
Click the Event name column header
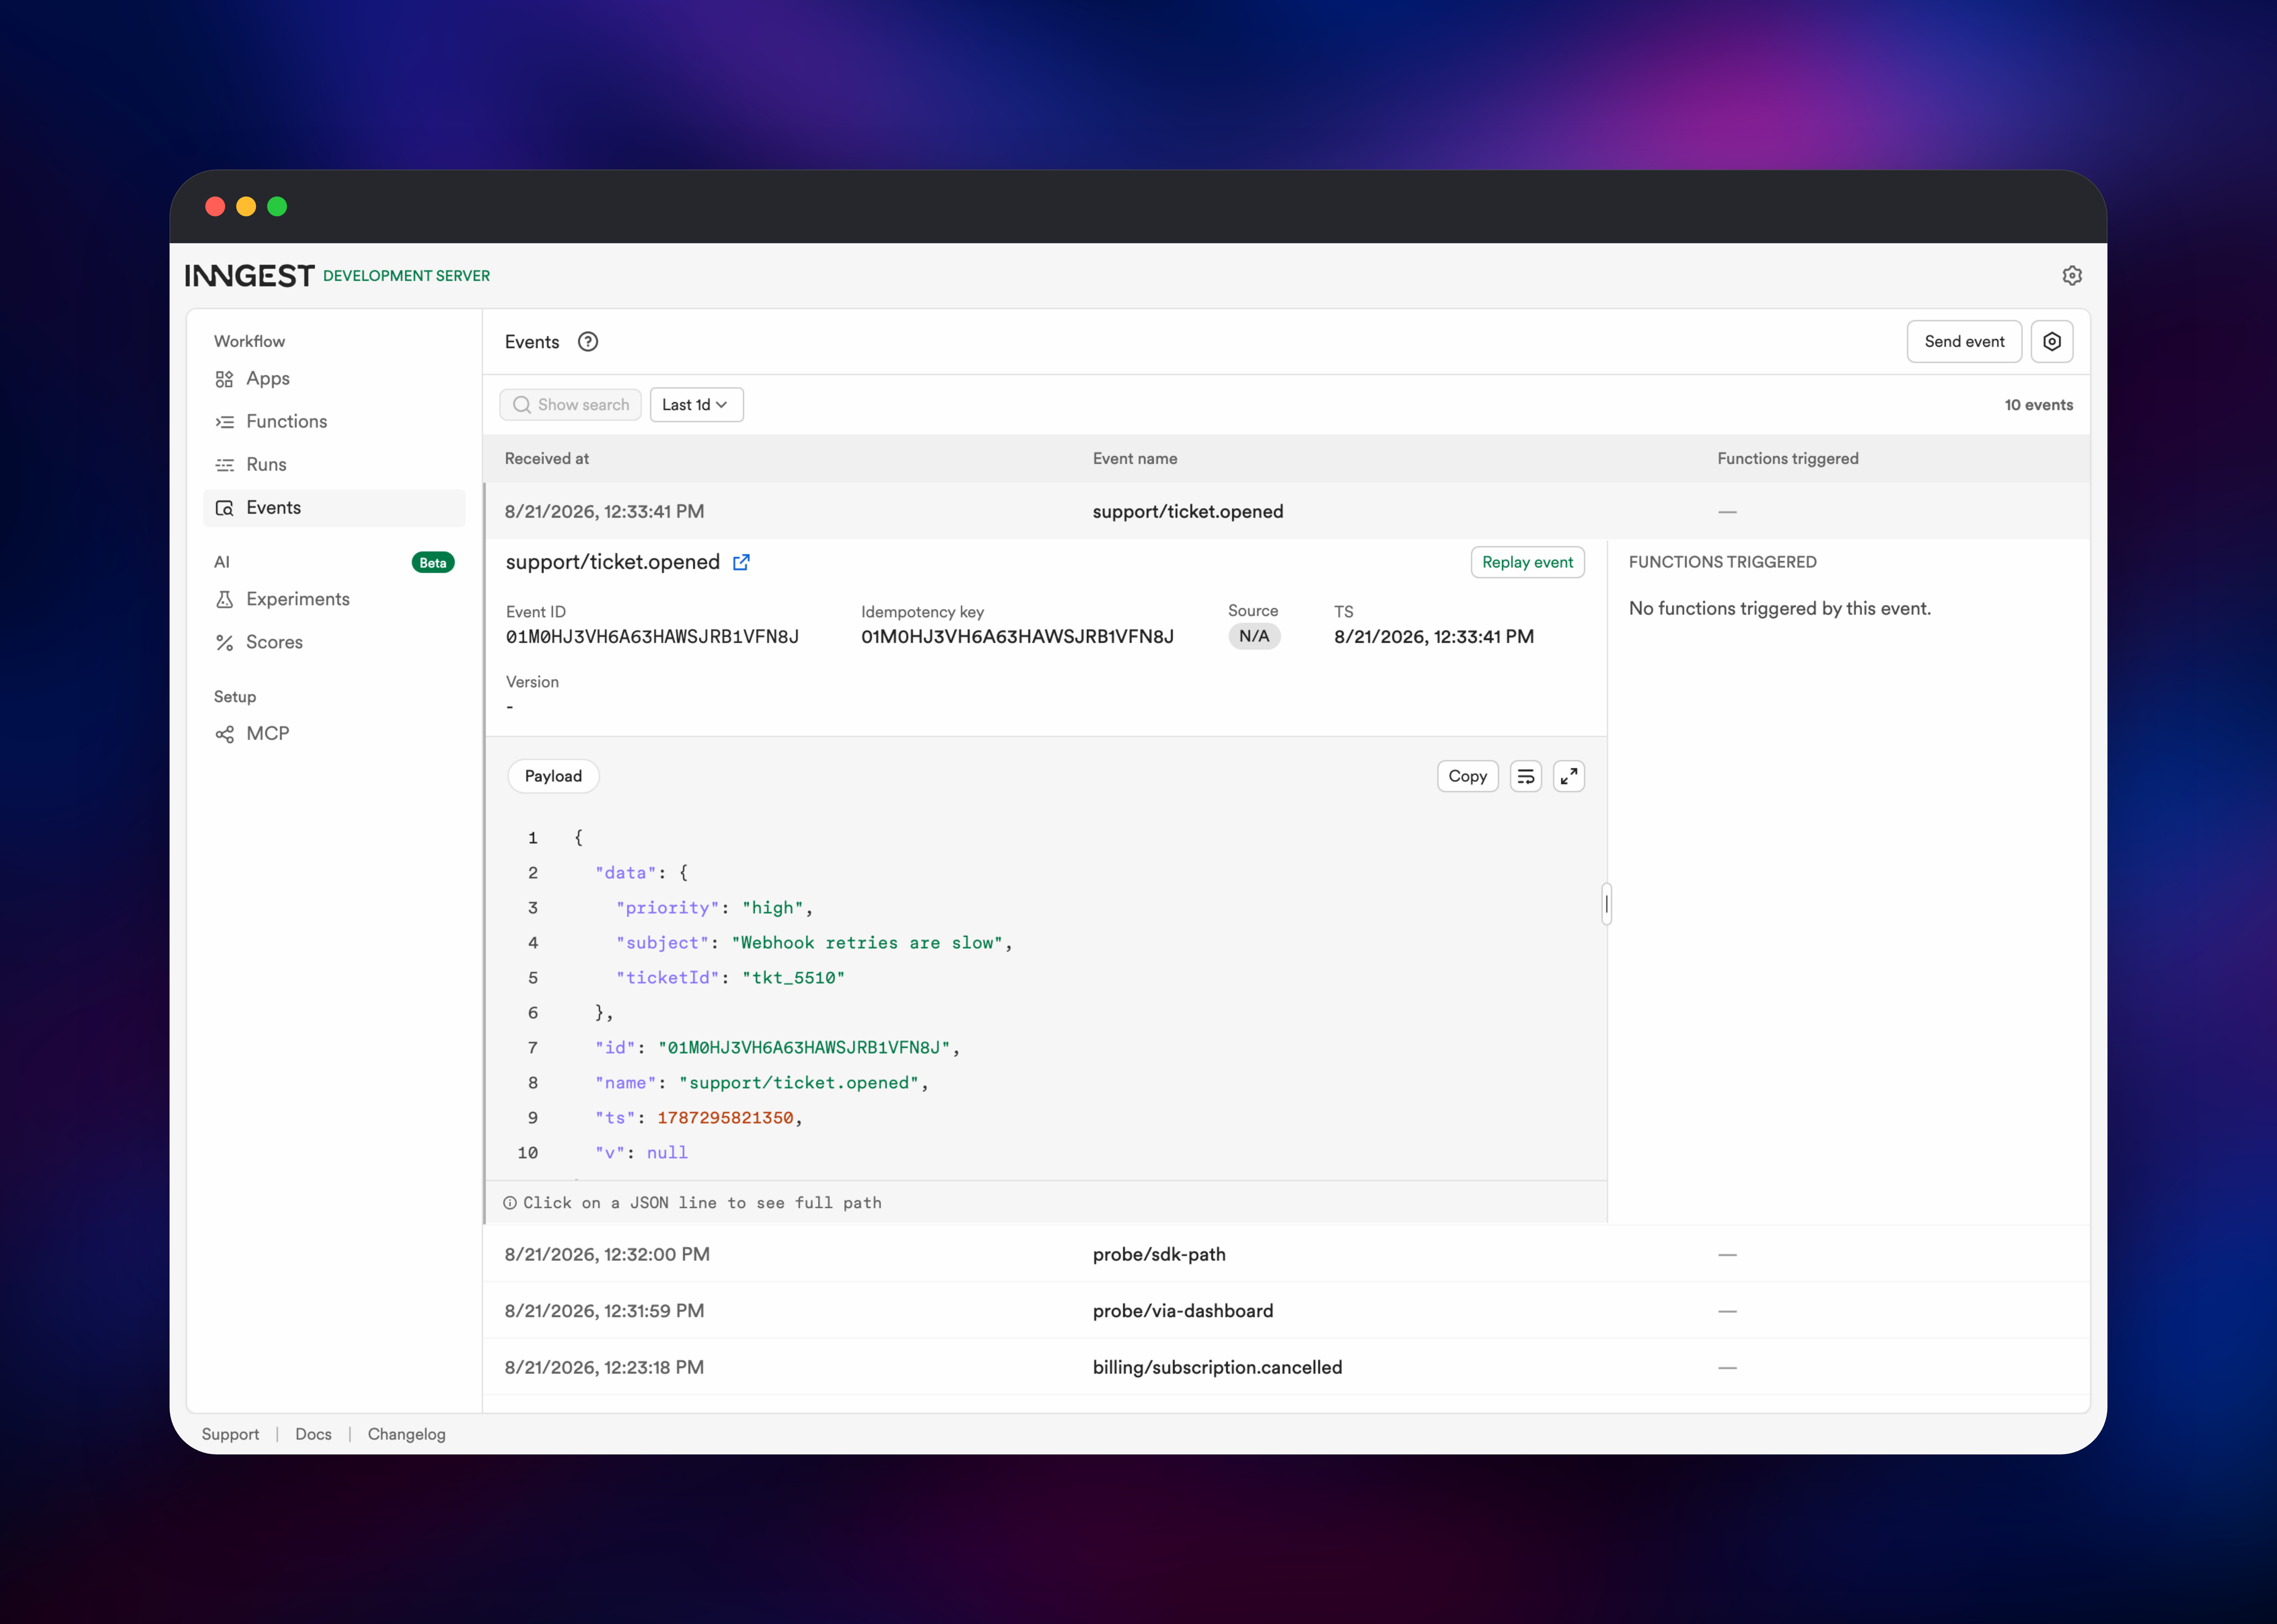click(x=1135, y=459)
